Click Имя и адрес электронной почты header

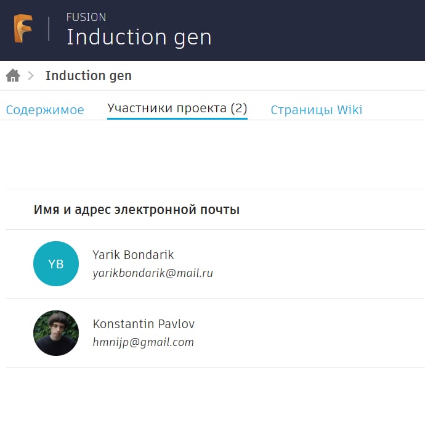tap(137, 210)
